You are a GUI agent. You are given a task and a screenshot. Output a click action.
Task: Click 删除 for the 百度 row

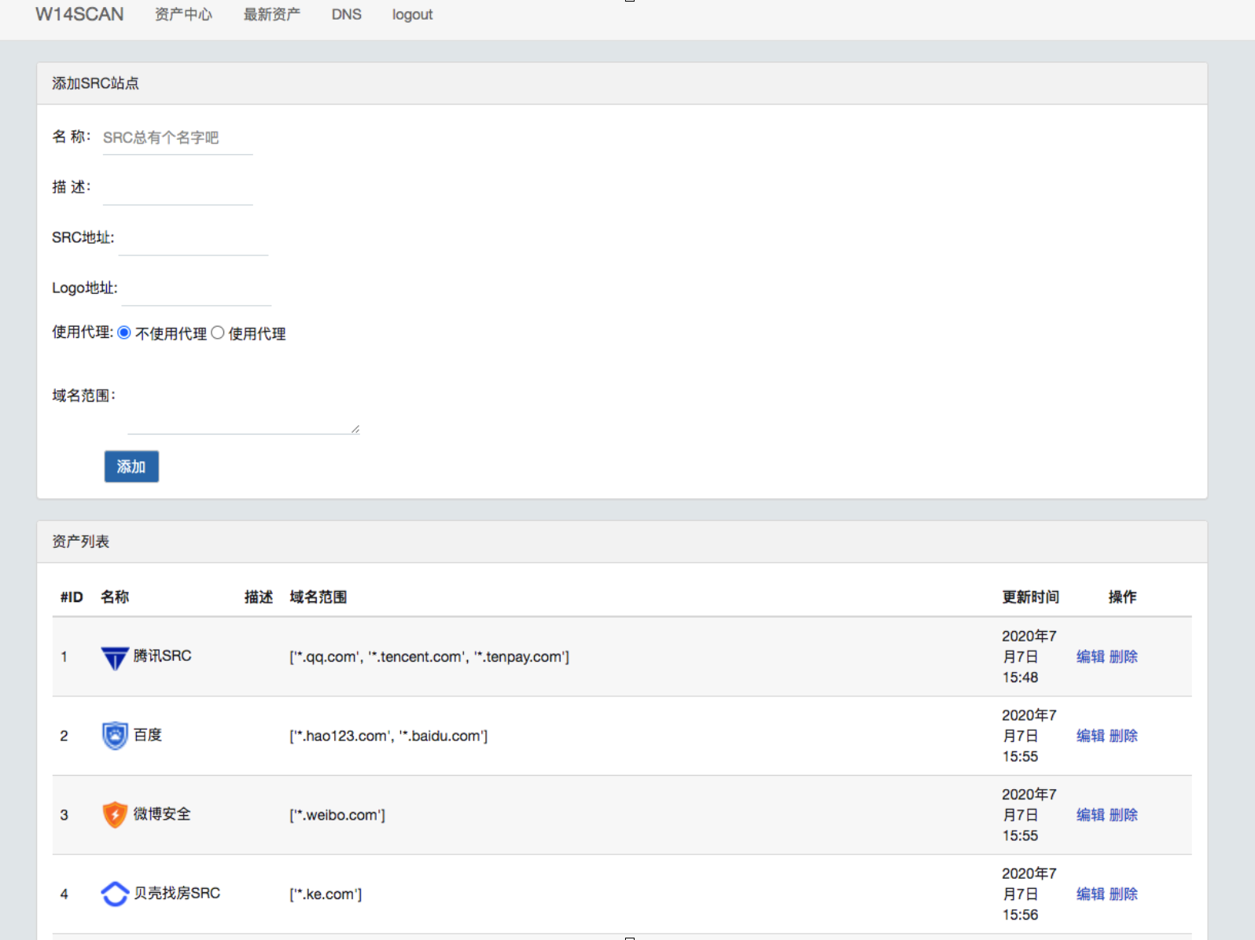point(1124,736)
